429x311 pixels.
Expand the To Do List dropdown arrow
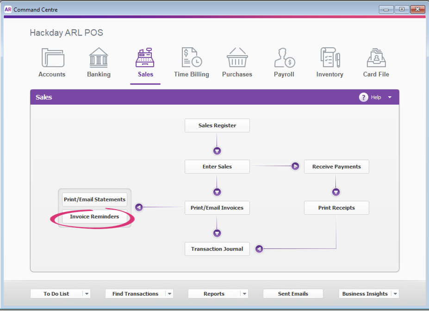click(87, 294)
